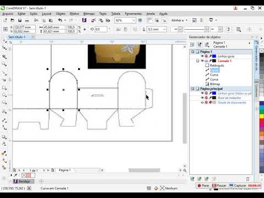Image resolution: width=264 pixels, height=198 pixels.
Task: Click the Save floppy-disk icon
Action: 20,20
